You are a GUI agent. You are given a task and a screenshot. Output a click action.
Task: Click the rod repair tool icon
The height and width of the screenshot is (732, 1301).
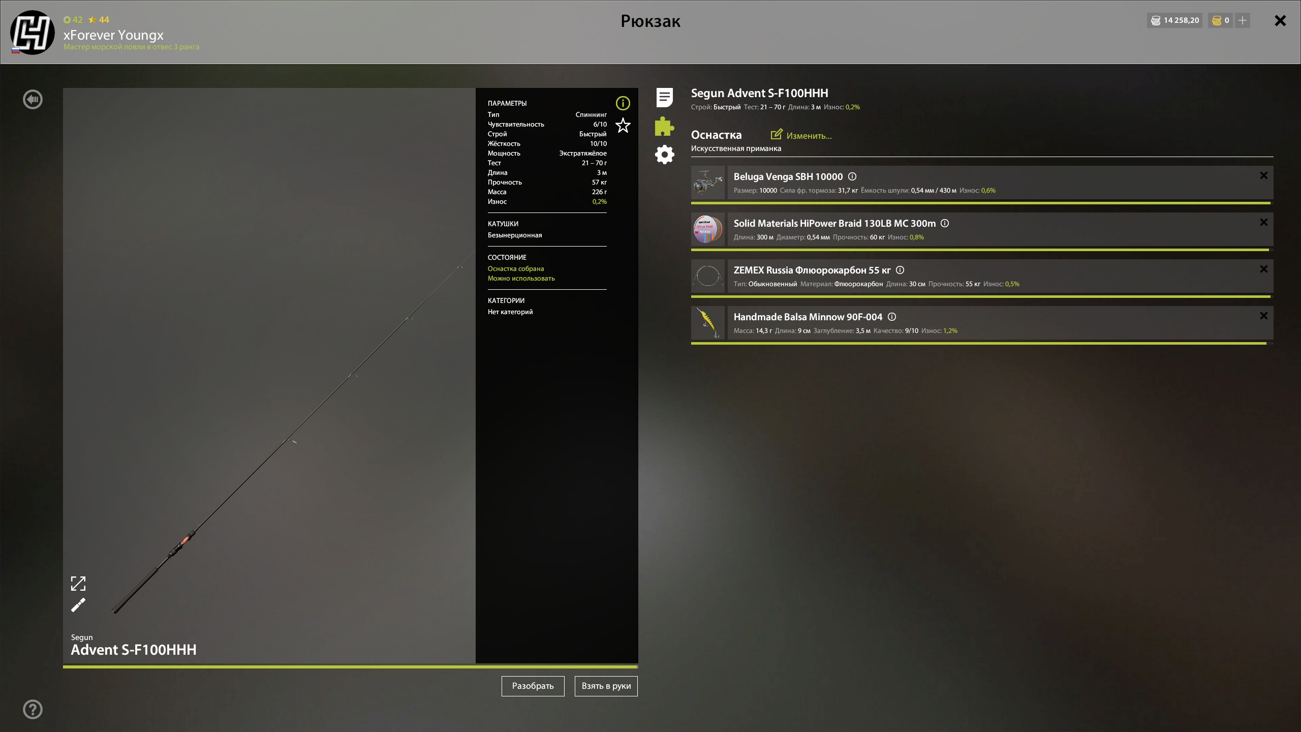78,605
